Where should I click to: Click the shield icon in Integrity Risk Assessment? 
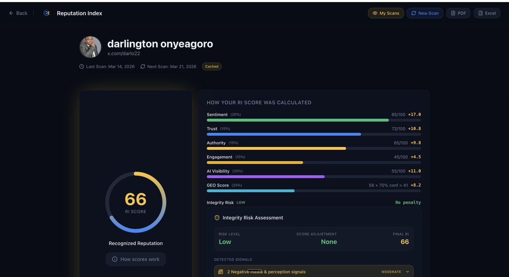(217, 218)
